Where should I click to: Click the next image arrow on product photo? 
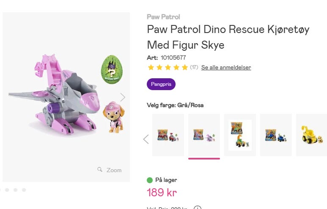[x=123, y=97]
